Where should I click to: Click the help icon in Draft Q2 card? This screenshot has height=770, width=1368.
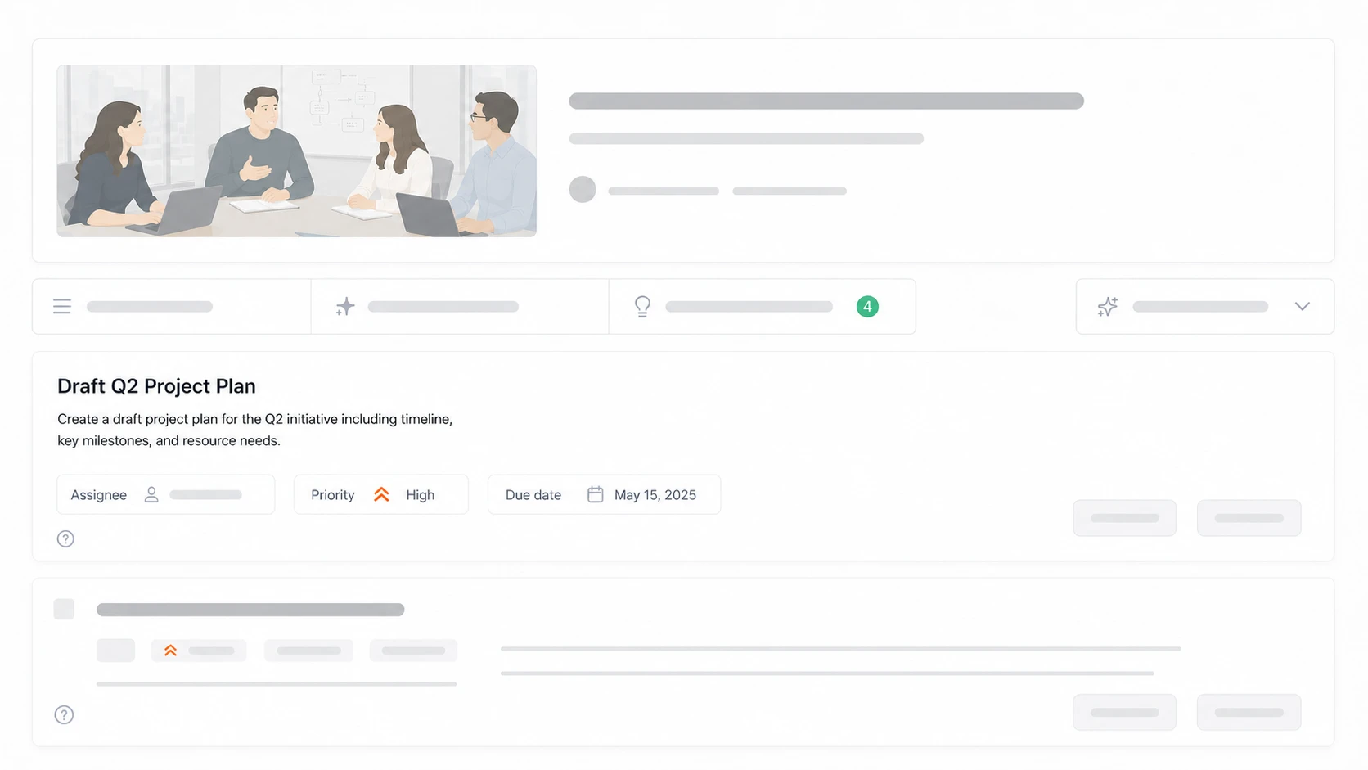pos(65,539)
